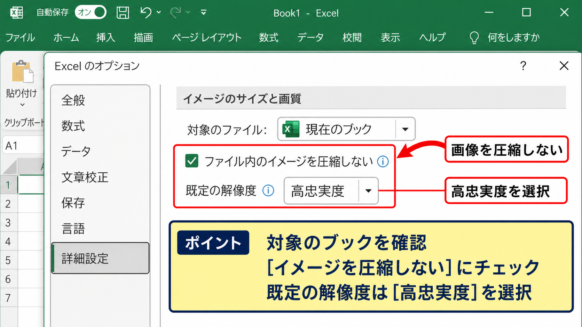
Task: Open the Undo history dropdown arrow
Action: click(x=159, y=13)
